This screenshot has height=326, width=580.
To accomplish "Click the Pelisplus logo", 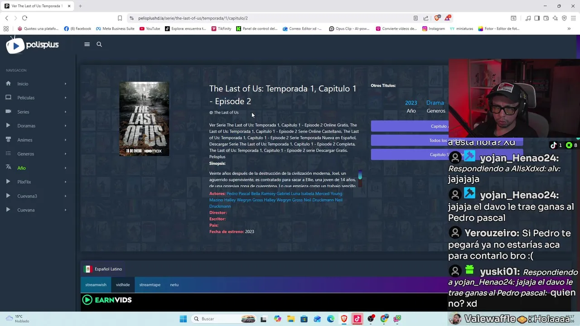I will [x=32, y=45].
